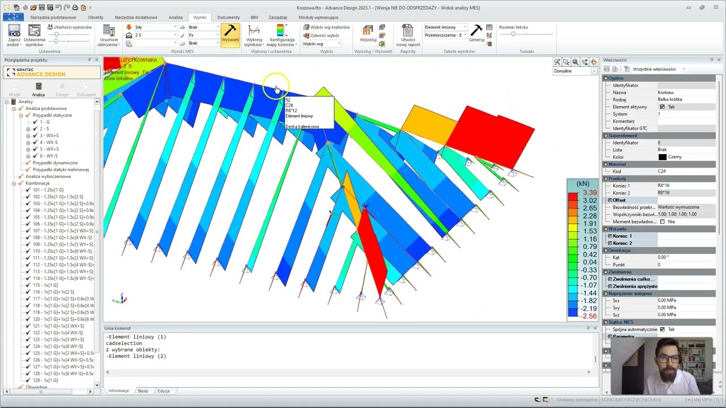Toggle check mark for combination 129
This screenshot has height=408, width=726.
(28, 380)
